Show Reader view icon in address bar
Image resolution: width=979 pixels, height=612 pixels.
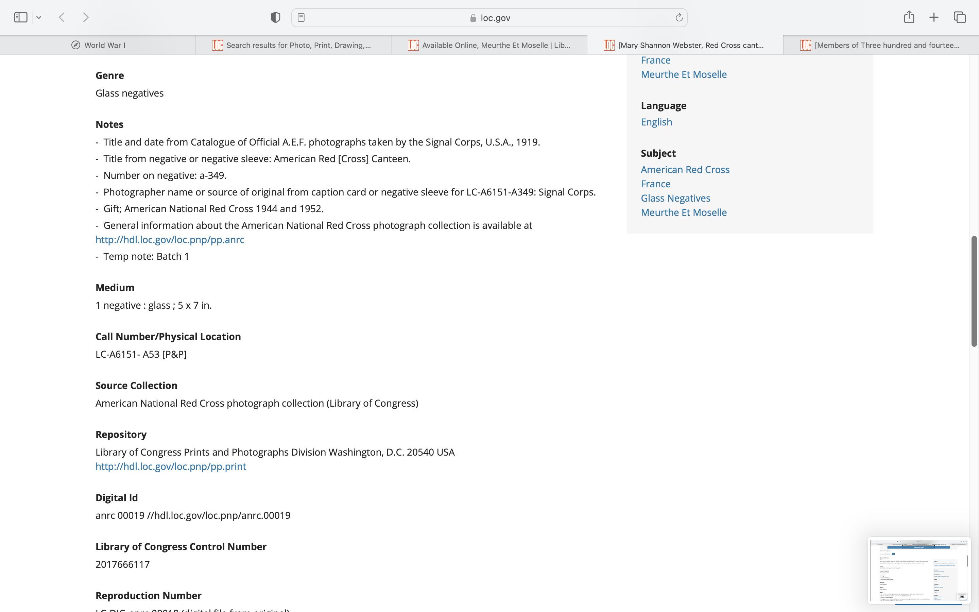pyautogui.click(x=301, y=17)
